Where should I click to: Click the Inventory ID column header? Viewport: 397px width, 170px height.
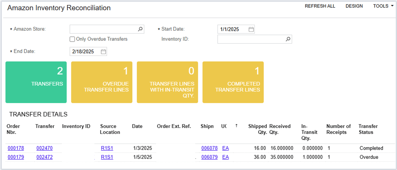point(76,126)
